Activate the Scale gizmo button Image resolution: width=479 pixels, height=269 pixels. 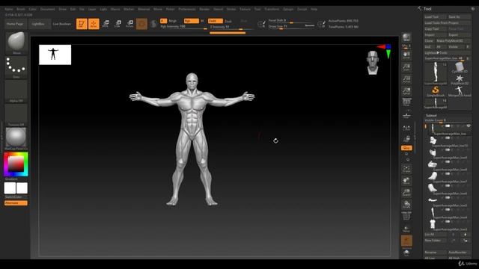pyautogui.click(x=118, y=23)
